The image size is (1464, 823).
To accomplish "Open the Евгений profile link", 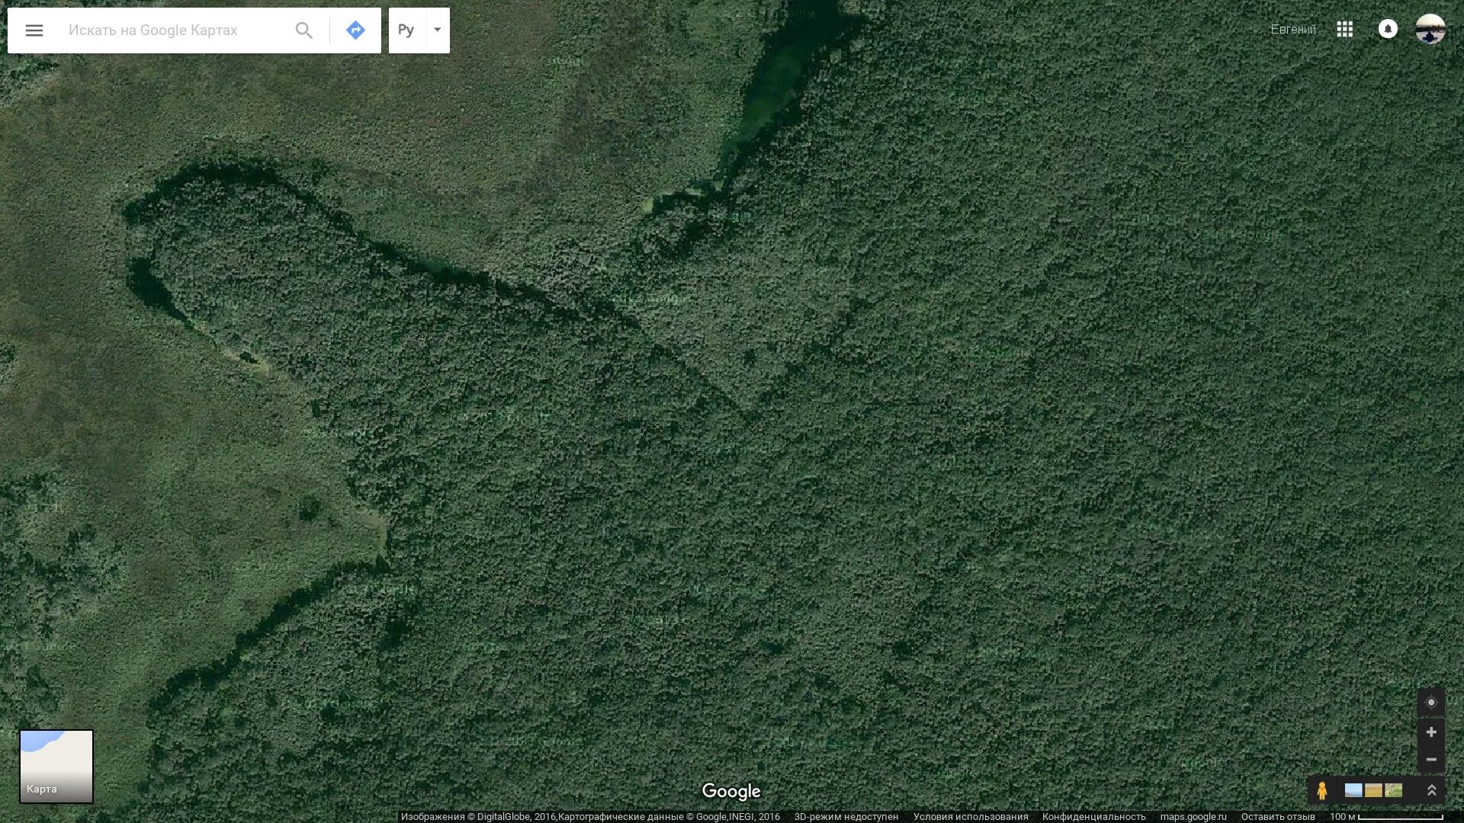I will click(1293, 29).
